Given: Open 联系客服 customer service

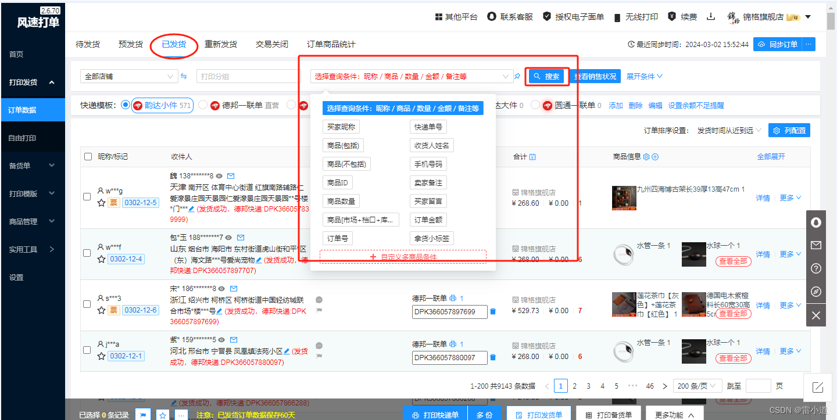Looking at the screenshot, I should tap(510, 17).
